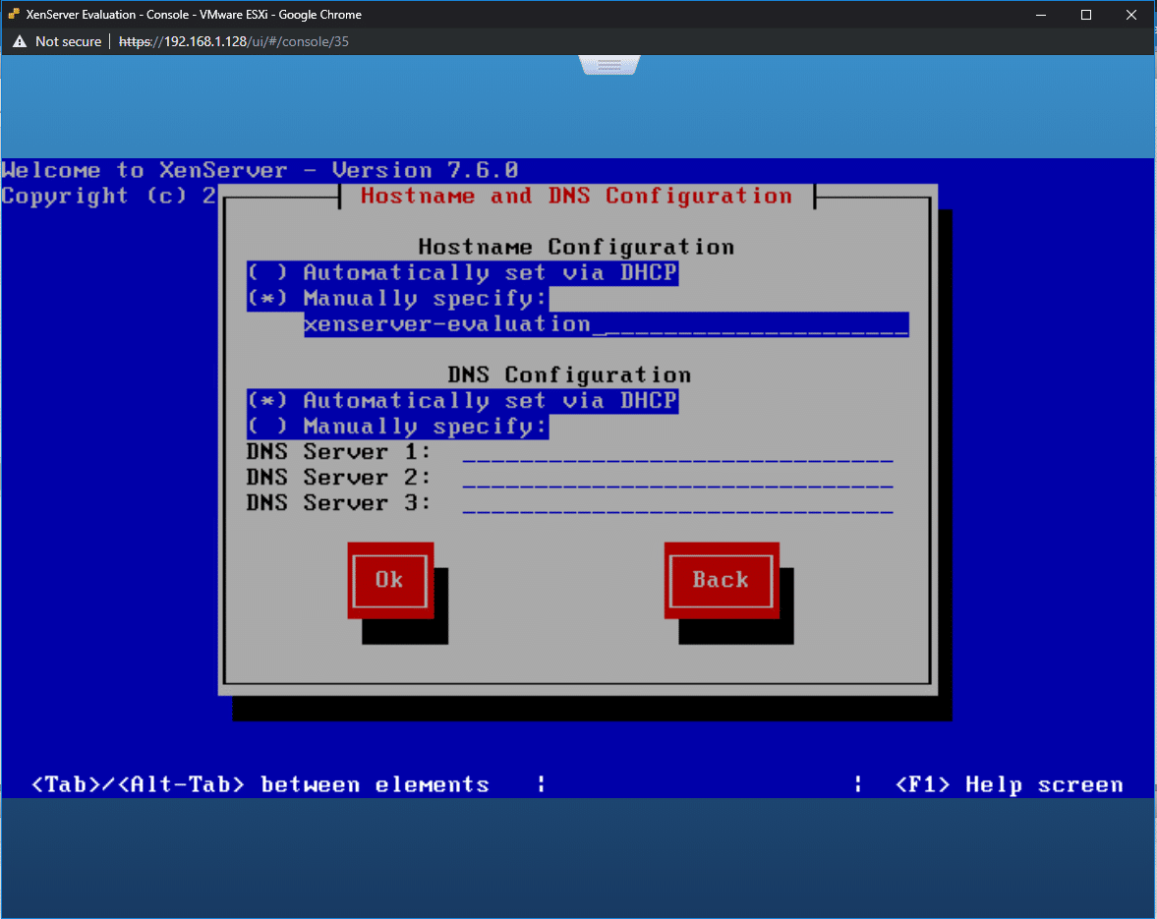The image size is (1157, 919).
Task: Click the Hostname and DNS Configuration title
Action: (576, 197)
